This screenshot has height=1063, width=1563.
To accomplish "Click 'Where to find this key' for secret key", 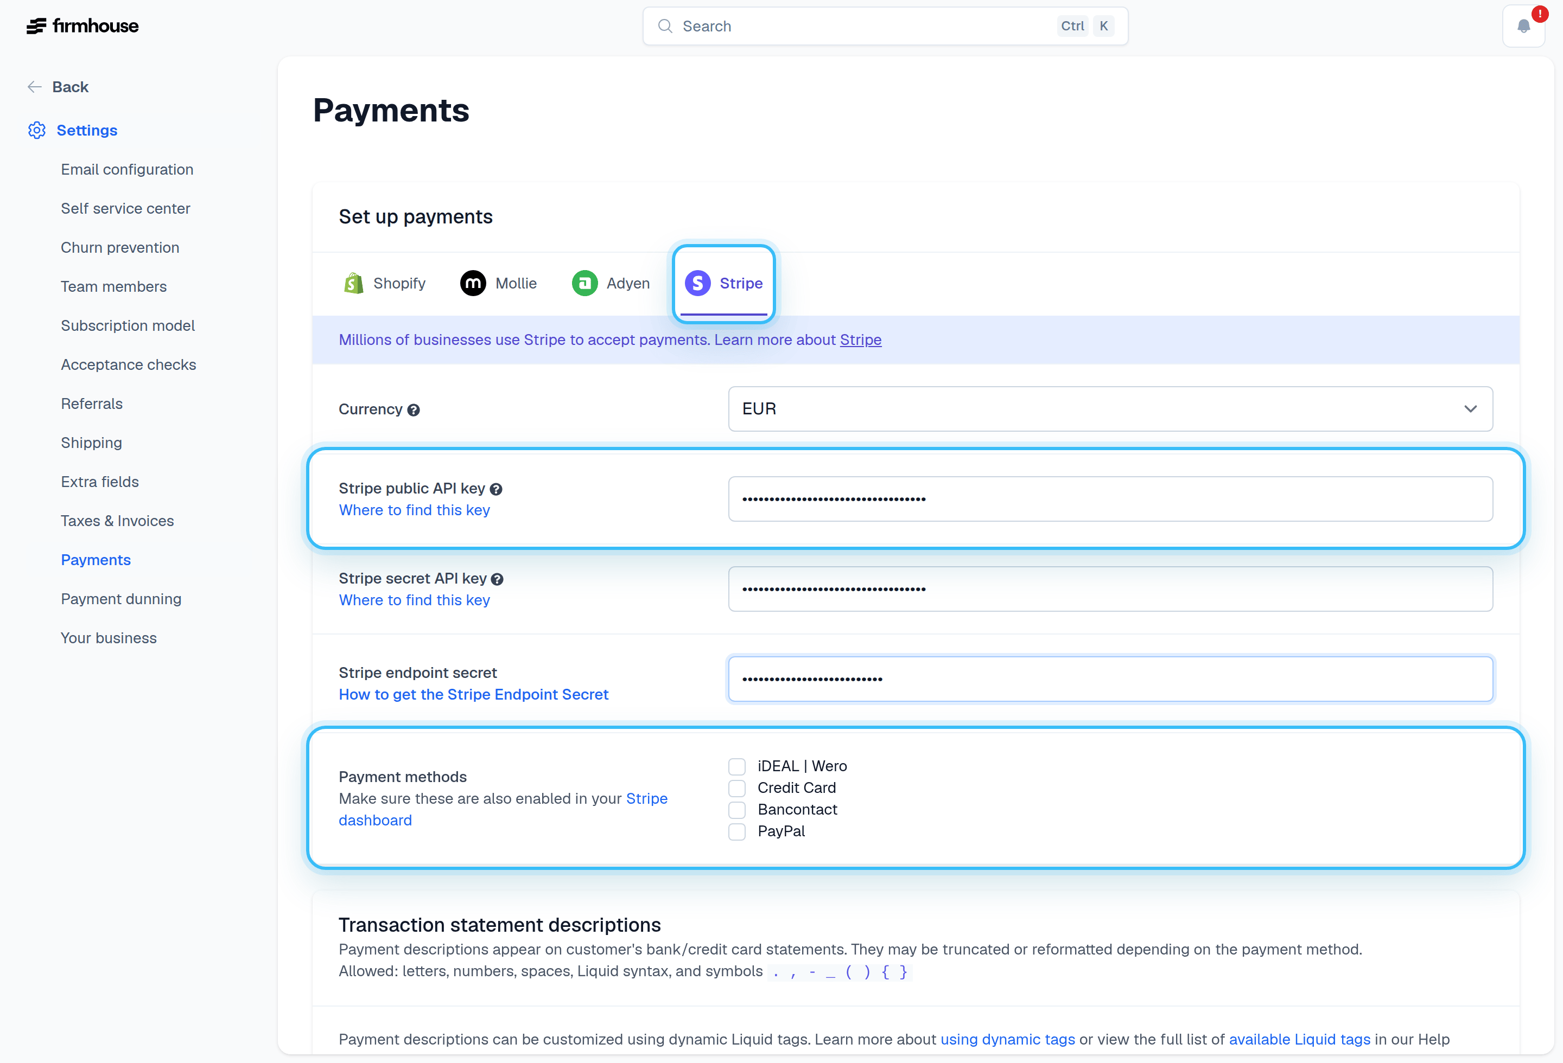I will [x=414, y=600].
